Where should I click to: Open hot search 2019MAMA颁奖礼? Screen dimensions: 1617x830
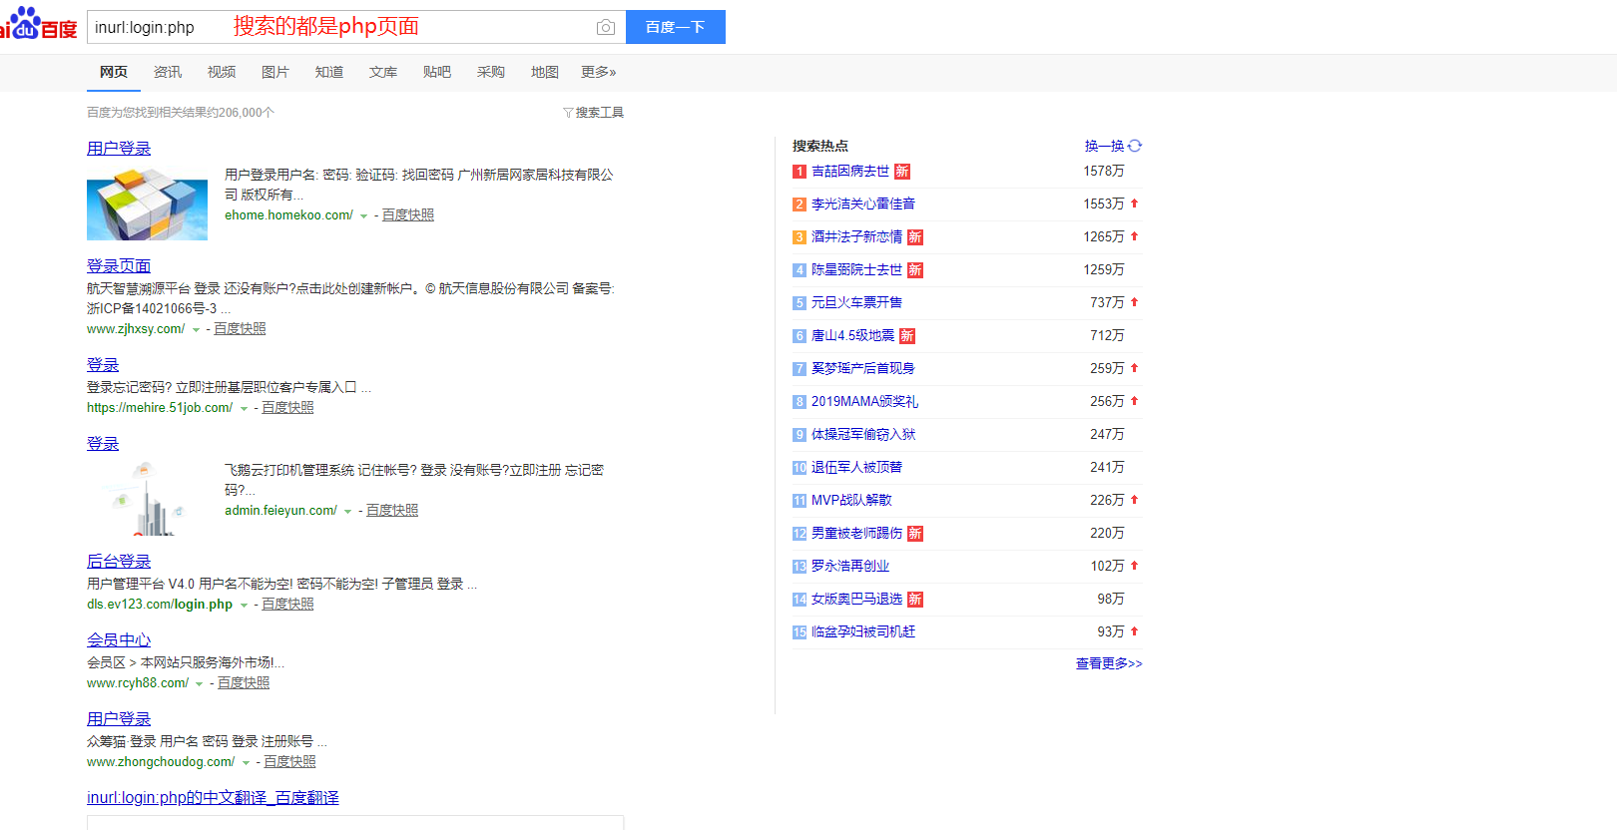(864, 402)
